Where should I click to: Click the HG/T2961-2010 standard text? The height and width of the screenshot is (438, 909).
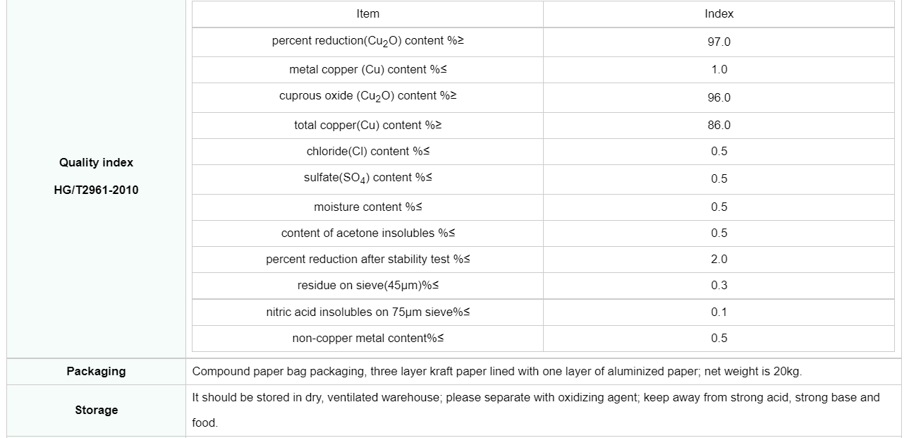(96, 190)
